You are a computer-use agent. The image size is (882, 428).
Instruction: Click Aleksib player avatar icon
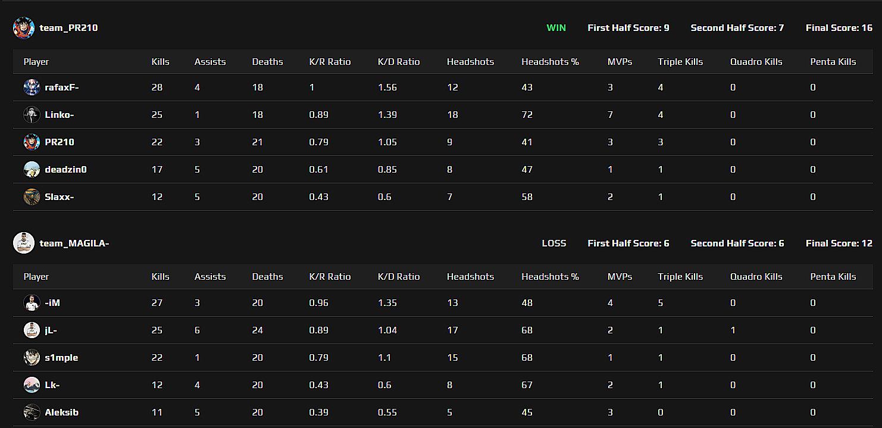click(x=32, y=413)
